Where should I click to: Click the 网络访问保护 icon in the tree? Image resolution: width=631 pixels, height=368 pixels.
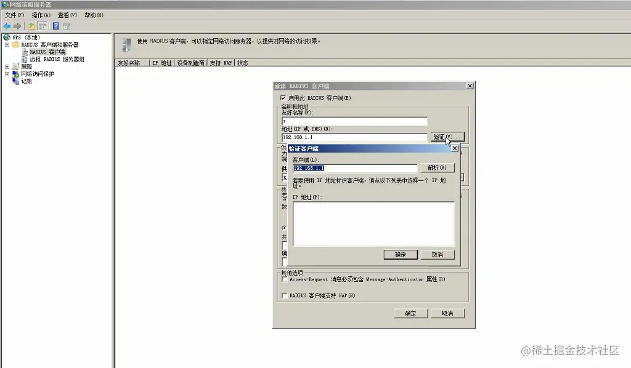pos(15,73)
